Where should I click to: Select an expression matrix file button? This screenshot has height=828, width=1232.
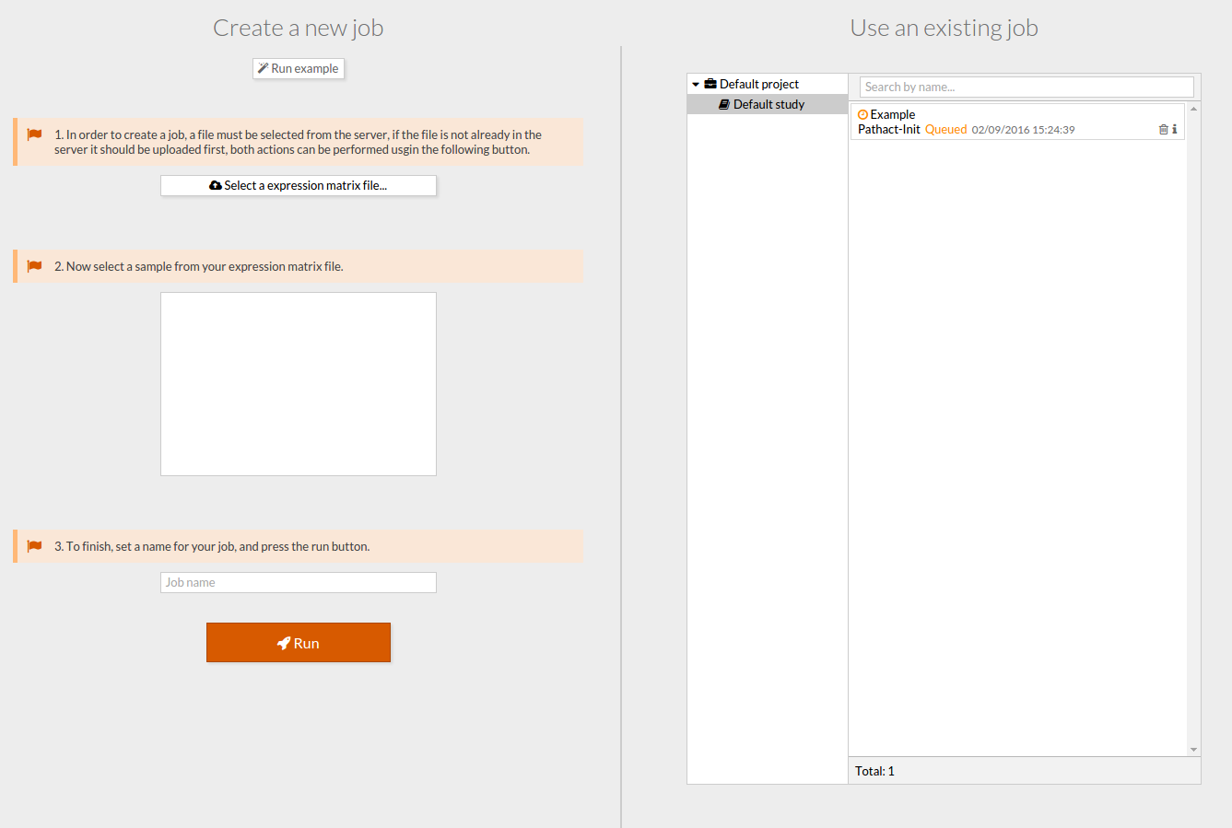pos(299,185)
